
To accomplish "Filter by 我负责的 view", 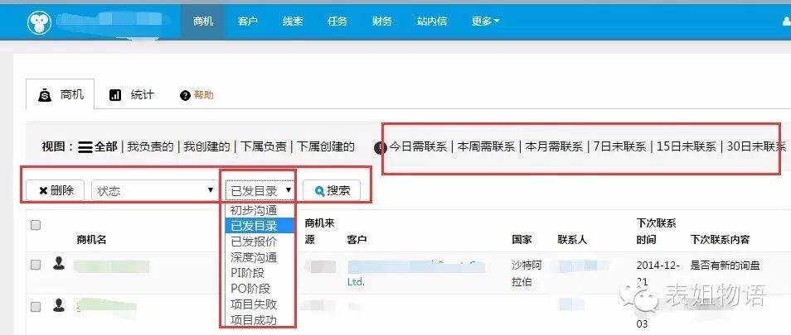I will click(150, 147).
